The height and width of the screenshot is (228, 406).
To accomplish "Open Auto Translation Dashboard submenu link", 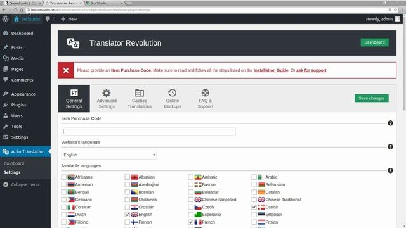I will [x=14, y=163].
